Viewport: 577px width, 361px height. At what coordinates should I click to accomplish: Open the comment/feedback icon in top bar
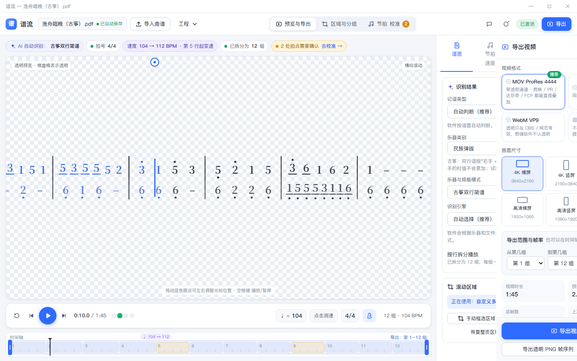[x=489, y=24]
